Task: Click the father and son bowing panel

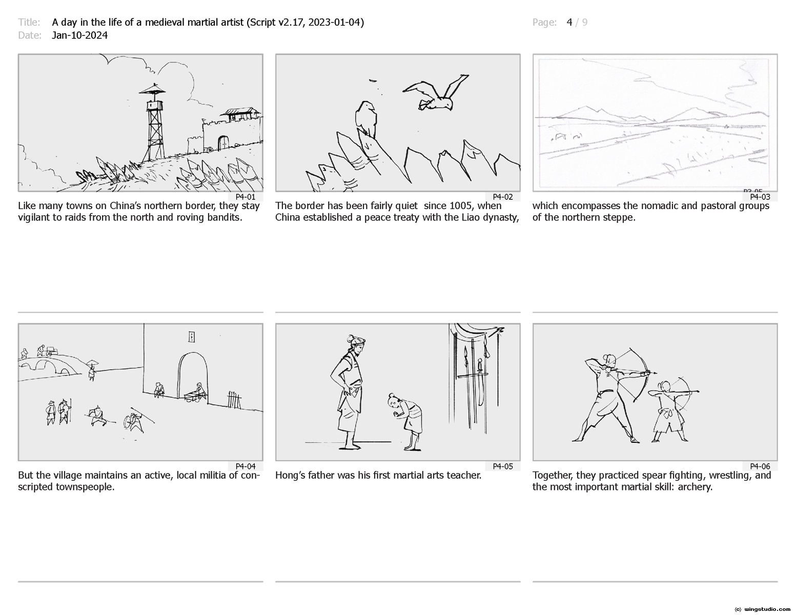Action: [x=398, y=392]
